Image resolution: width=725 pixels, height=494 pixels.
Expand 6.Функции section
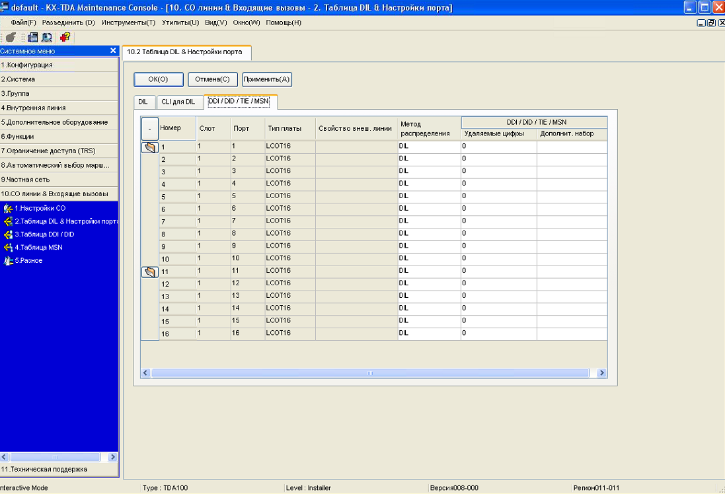coord(59,136)
